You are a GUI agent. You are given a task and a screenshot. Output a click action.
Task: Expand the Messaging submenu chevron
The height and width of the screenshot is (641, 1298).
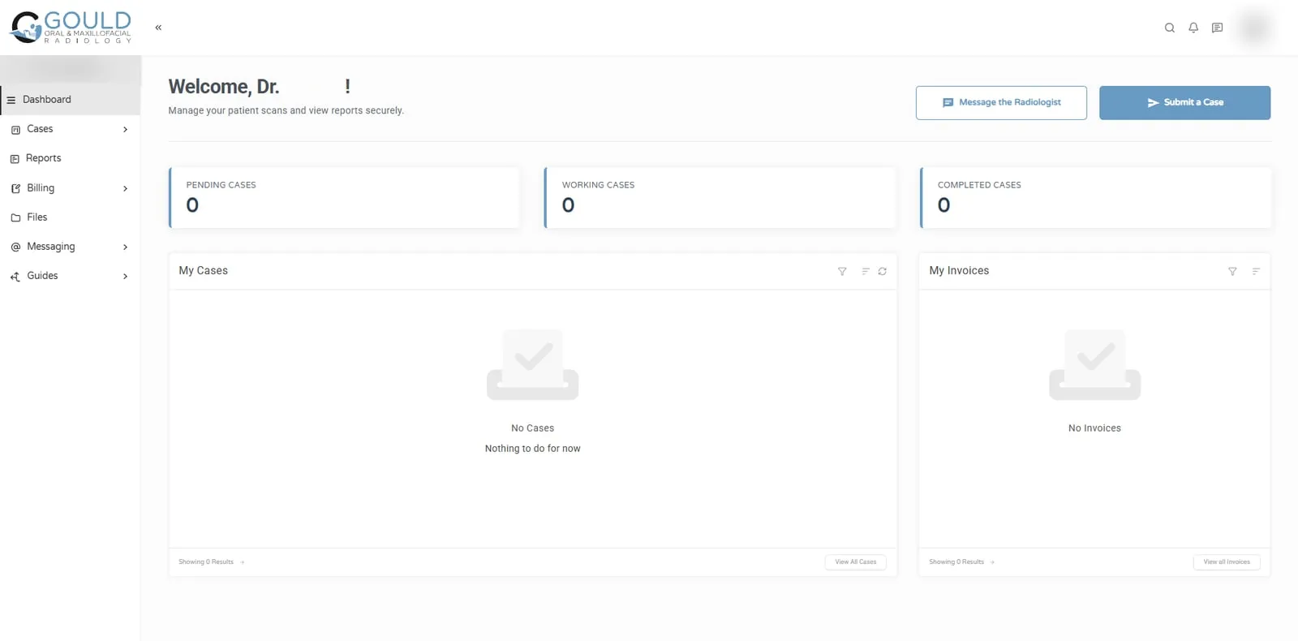(x=125, y=247)
